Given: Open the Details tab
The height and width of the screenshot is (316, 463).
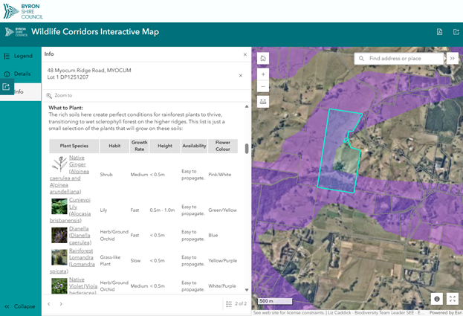Looking at the screenshot, I should (x=22, y=74).
